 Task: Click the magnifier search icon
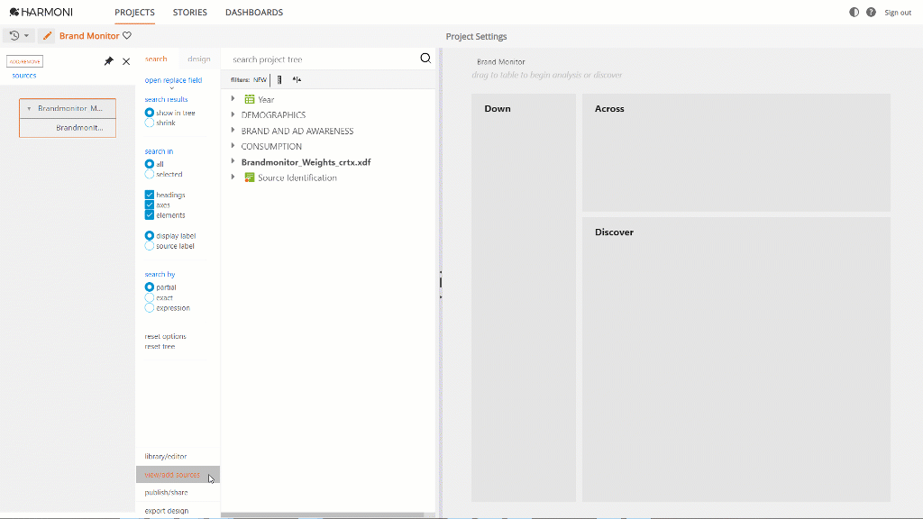(425, 59)
